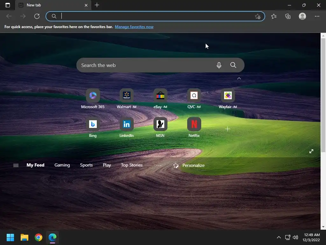Open the Walmart quick link
The image size is (326, 245).
click(126, 99)
